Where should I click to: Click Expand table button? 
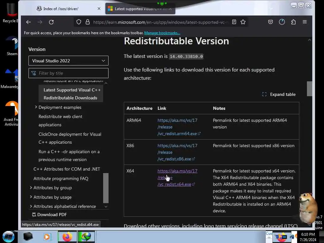(279, 94)
